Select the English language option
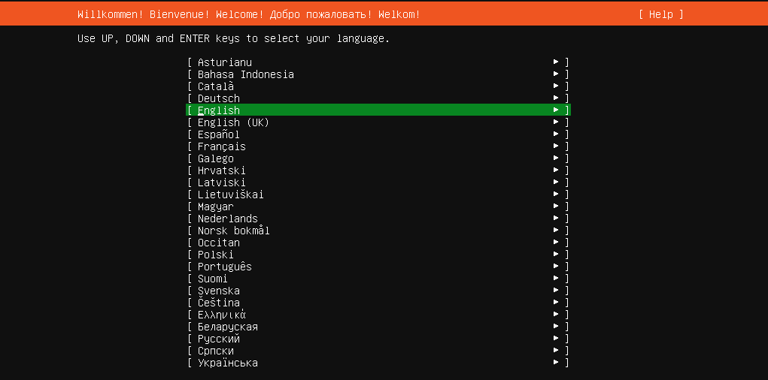The image size is (768, 380). [x=219, y=110]
